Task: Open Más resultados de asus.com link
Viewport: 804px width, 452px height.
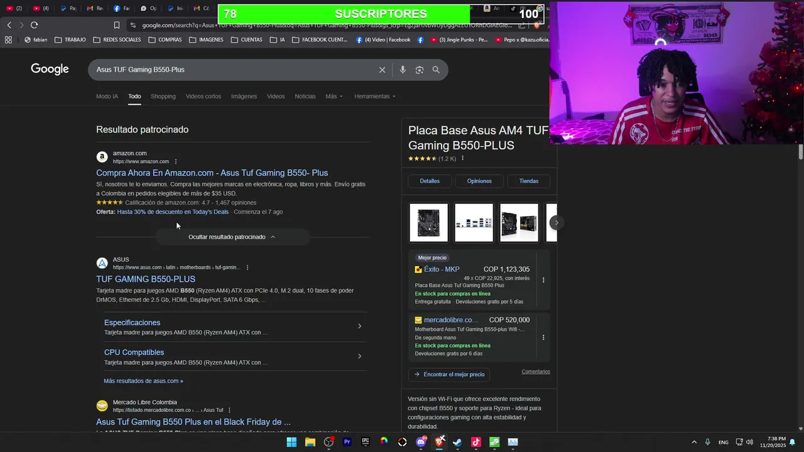Action: [143, 380]
